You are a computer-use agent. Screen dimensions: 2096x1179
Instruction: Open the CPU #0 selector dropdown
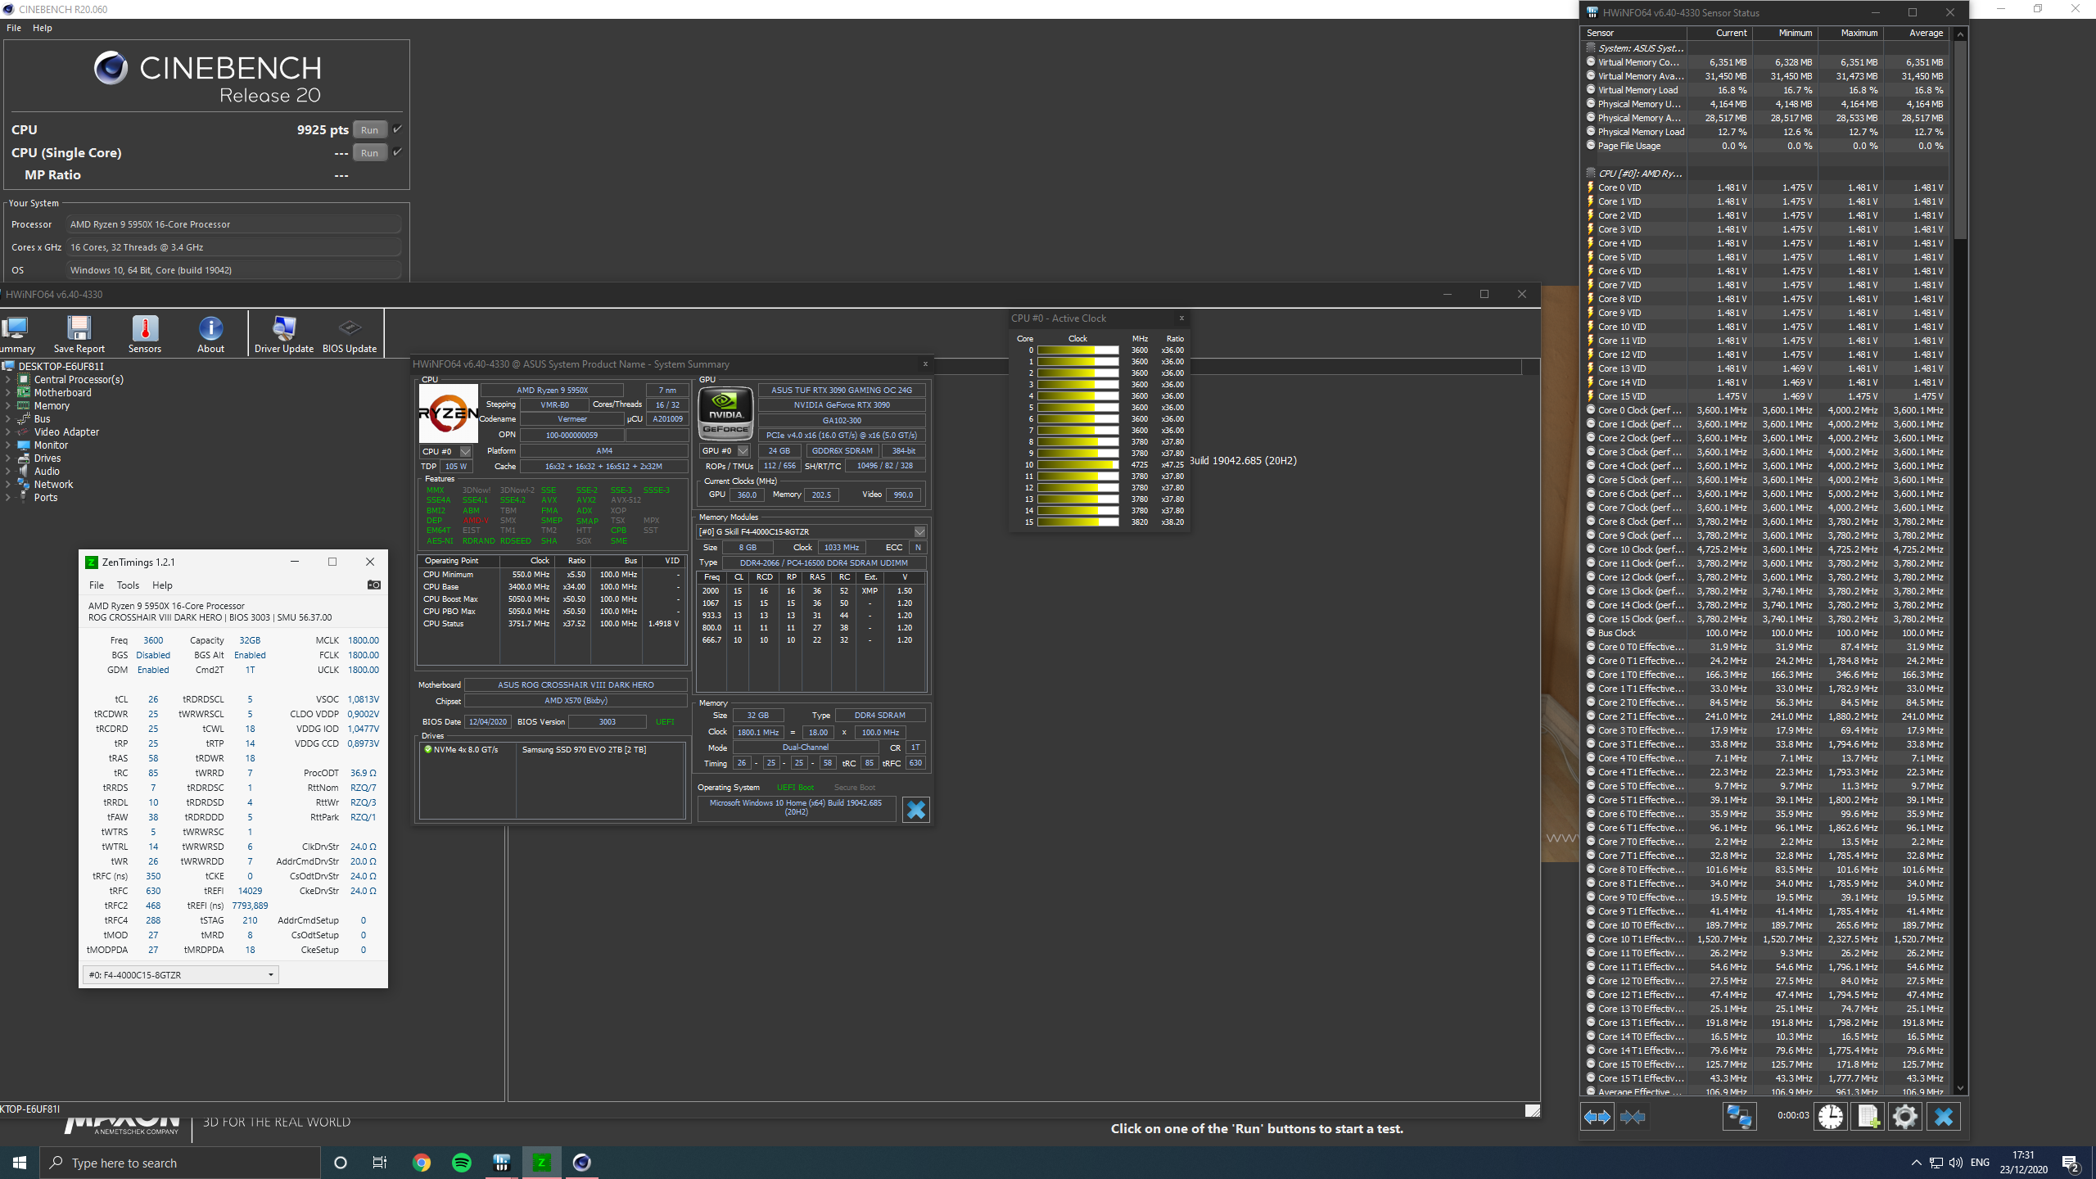pos(465,451)
